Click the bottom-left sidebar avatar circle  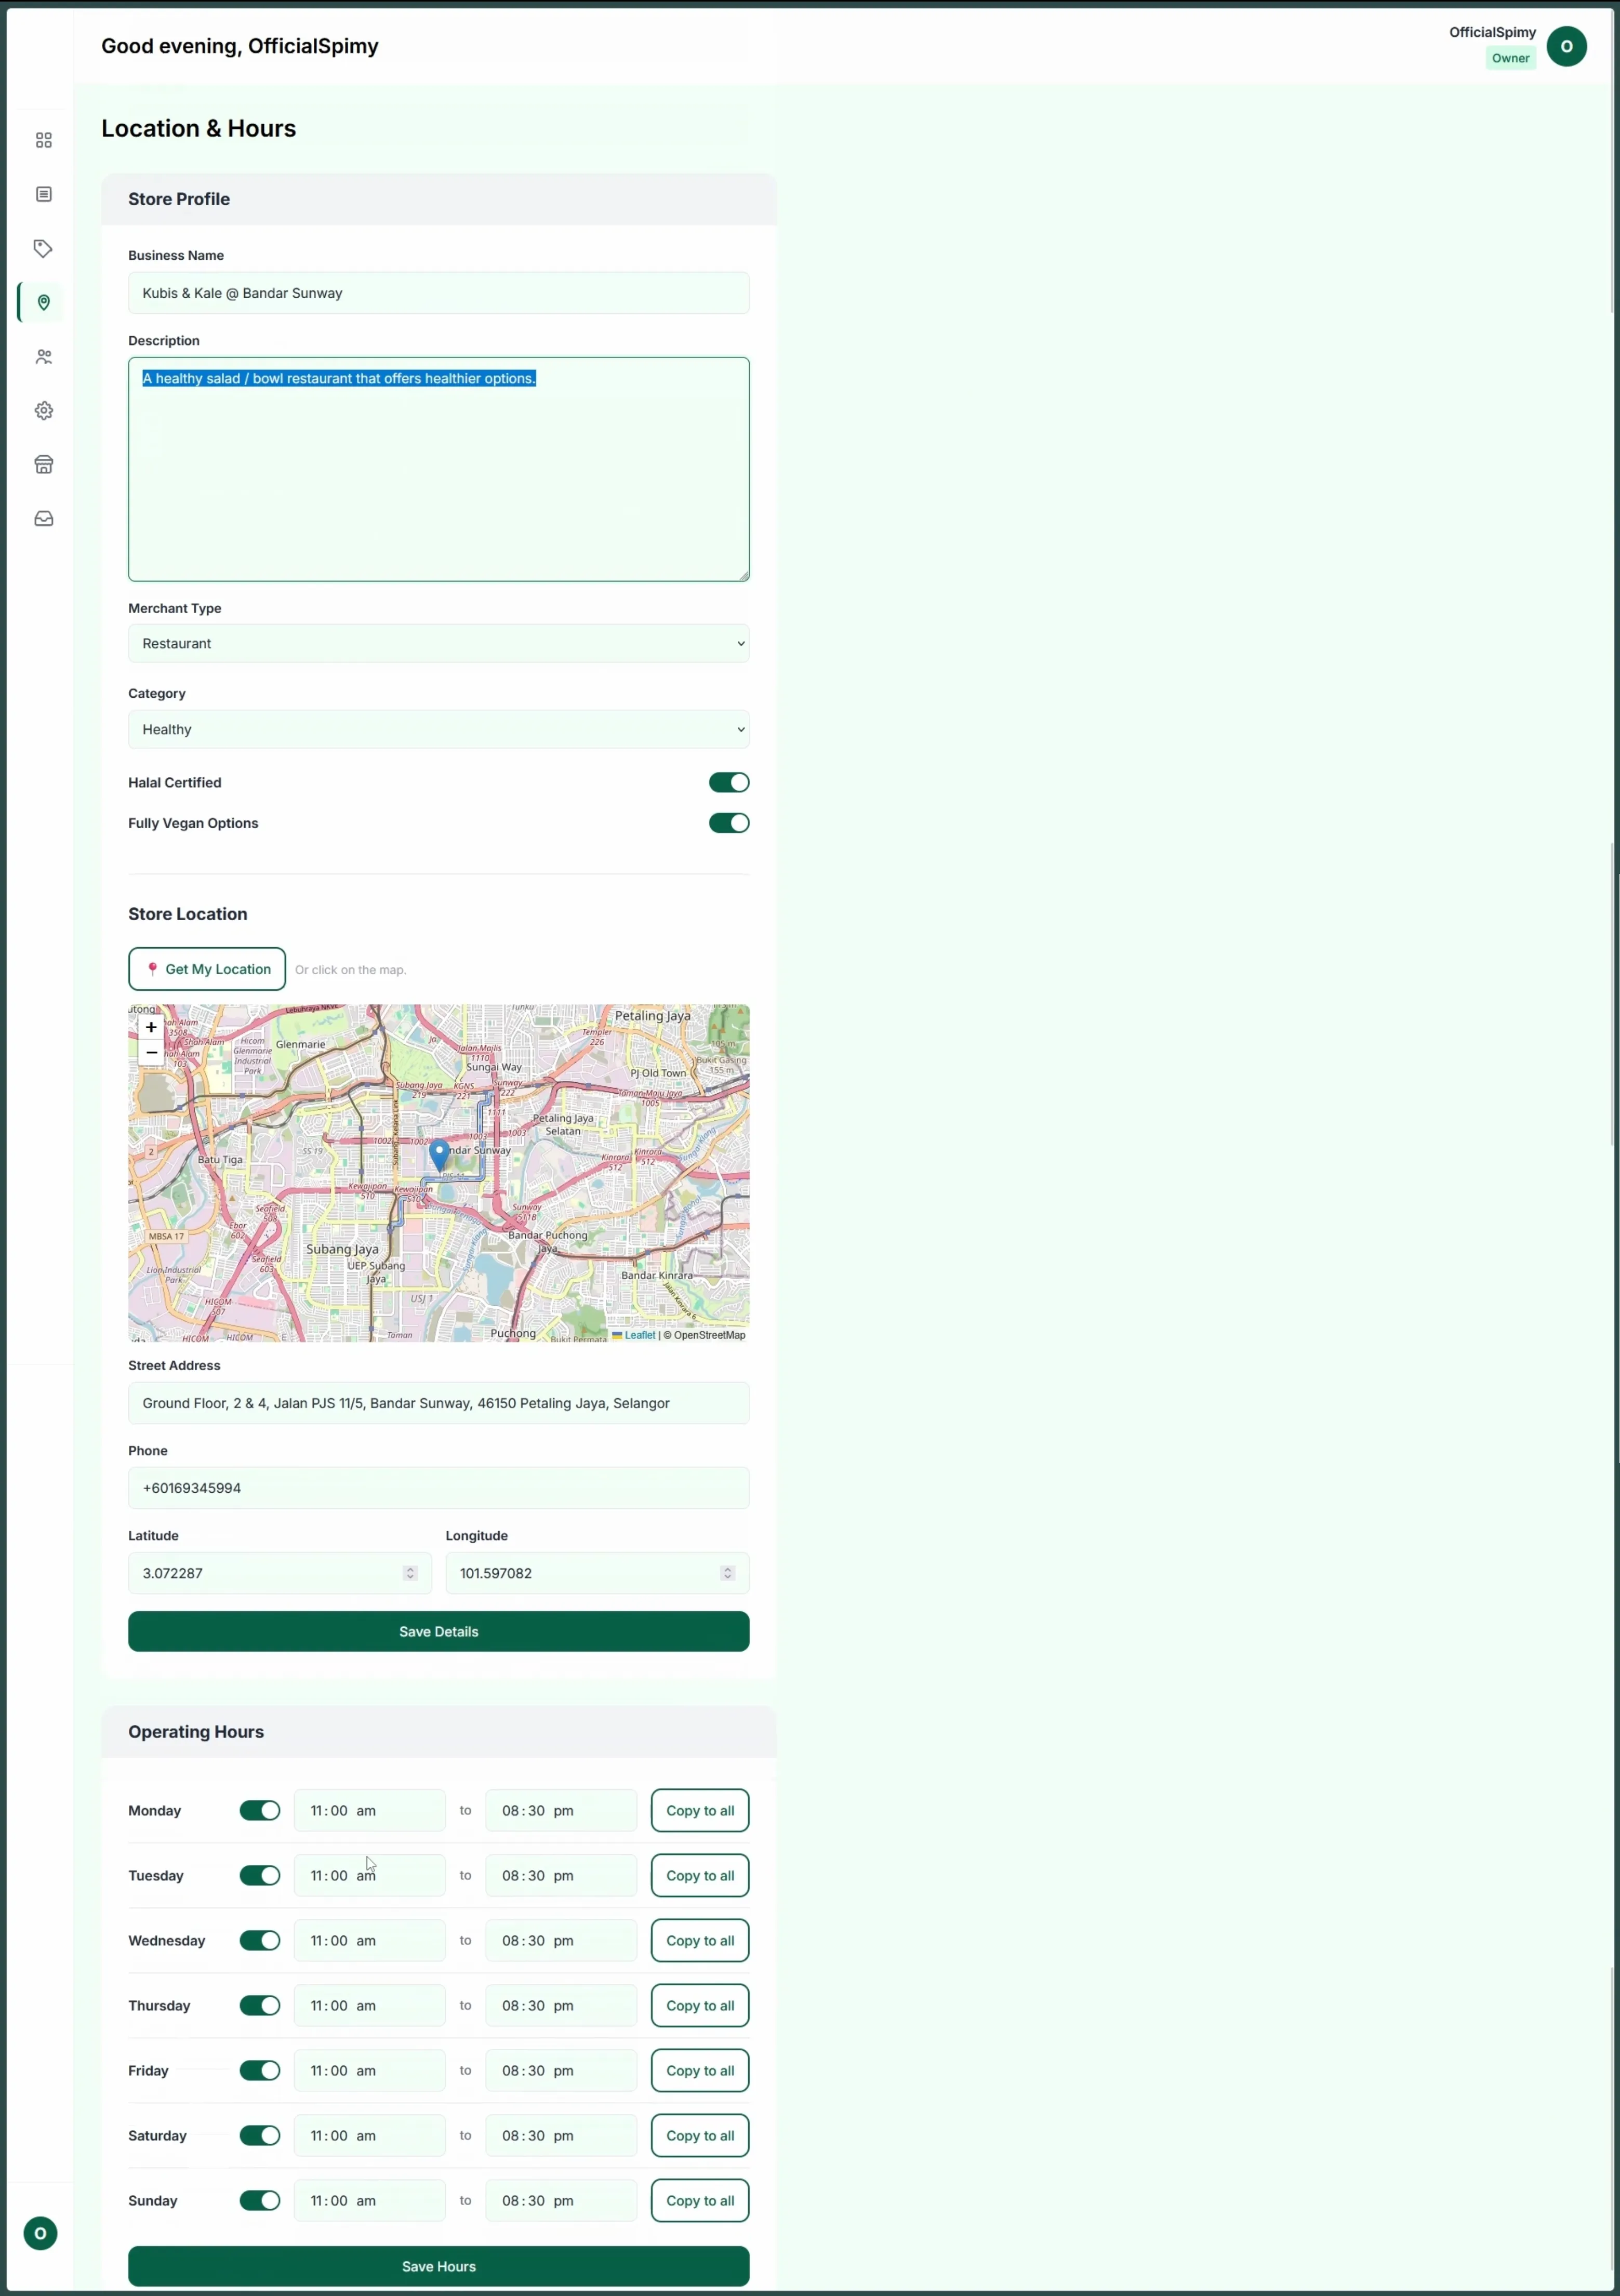pos(40,2233)
